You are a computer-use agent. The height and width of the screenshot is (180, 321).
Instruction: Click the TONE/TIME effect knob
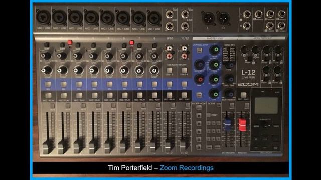pos(229,79)
